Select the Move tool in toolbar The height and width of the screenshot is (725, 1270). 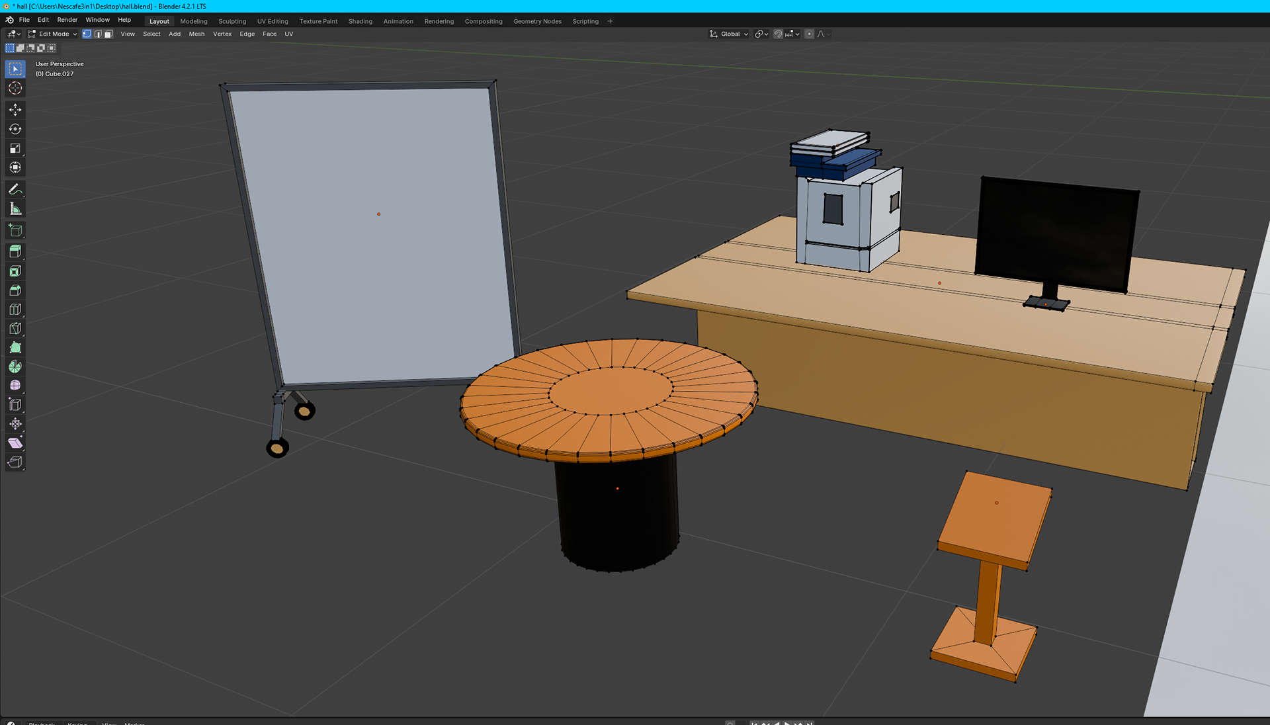pyautogui.click(x=15, y=109)
